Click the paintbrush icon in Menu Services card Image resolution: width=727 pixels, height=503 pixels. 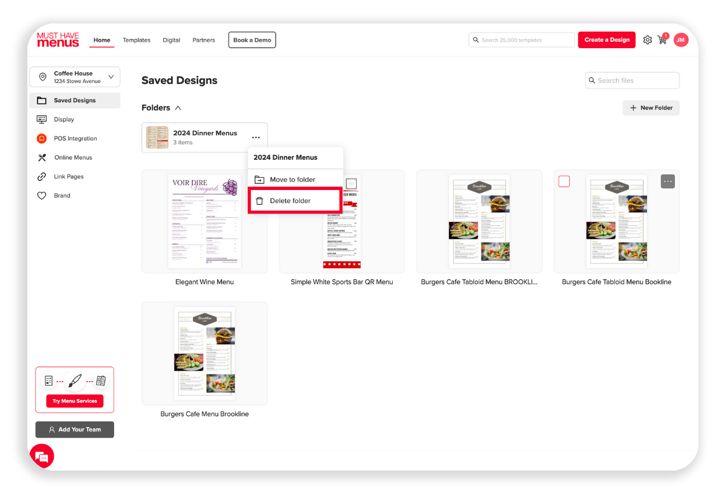(x=74, y=381)
